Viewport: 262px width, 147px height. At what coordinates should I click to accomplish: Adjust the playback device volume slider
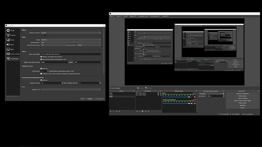click(x=176, y=103)
